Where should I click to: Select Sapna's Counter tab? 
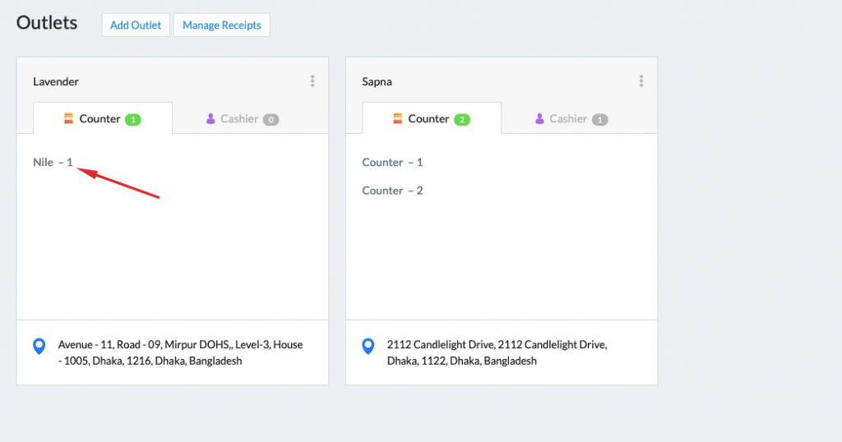432,118
